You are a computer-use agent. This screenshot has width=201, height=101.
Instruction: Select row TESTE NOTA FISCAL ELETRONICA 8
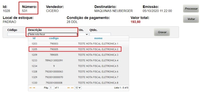78,83
